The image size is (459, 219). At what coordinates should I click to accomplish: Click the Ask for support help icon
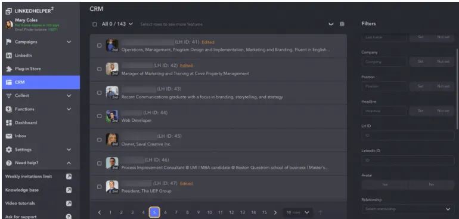click(x=69, y=217)
